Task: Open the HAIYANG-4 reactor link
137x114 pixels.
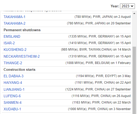Action: 13,83
